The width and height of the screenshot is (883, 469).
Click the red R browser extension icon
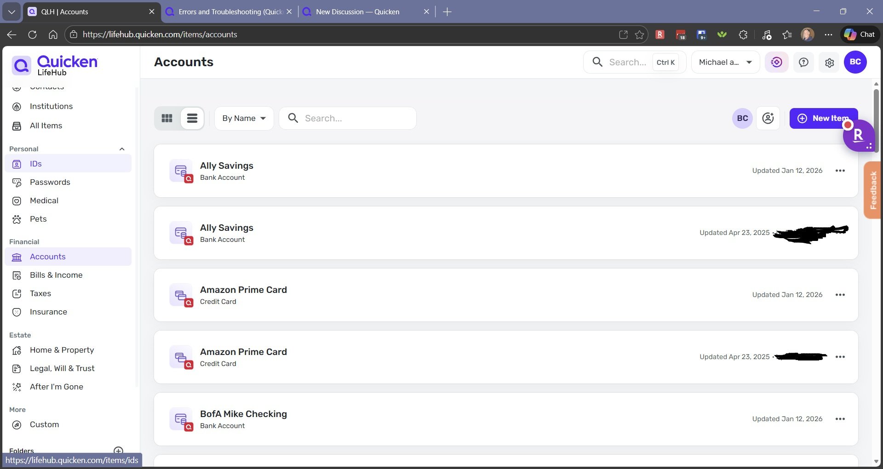660,34
